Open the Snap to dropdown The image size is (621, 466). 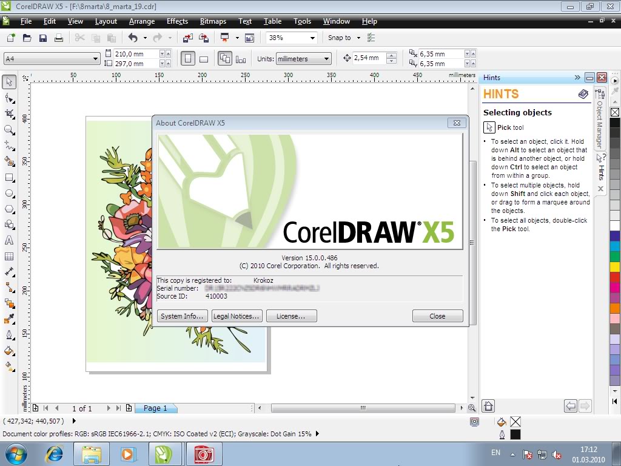pos(358,38)
